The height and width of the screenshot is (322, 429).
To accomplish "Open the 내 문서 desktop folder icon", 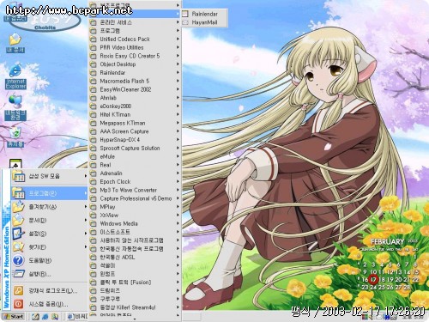I will (x=15, y=43).
